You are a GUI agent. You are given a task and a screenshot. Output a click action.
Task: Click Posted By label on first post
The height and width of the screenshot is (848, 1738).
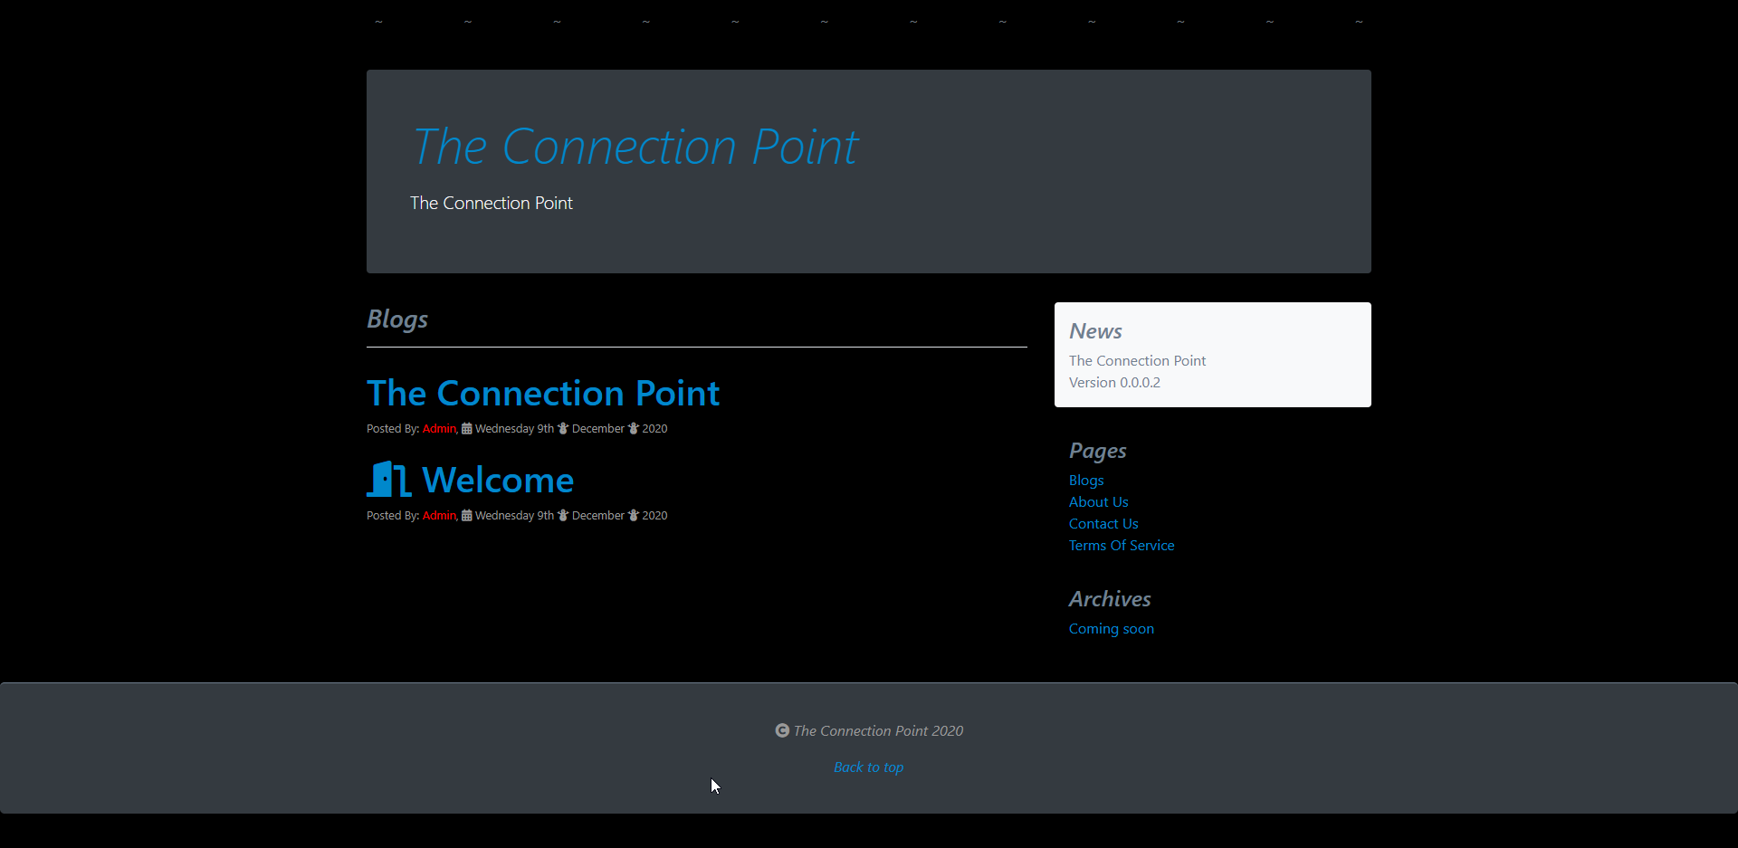(x=393, y=429)
